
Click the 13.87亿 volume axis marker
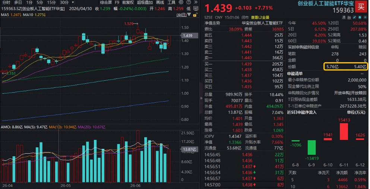(x=189, y=150)
